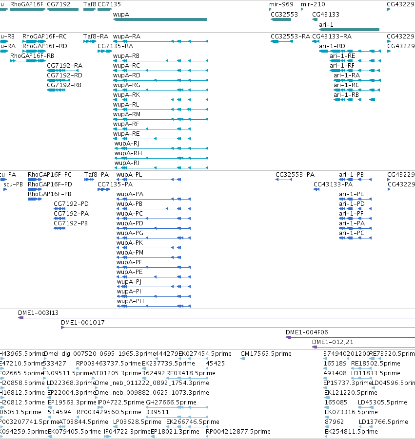Image resolution: width=415 pixels, height=439 pixels.
Task: Select the DME1-004F06 clone feature
Action: point(350,337)
